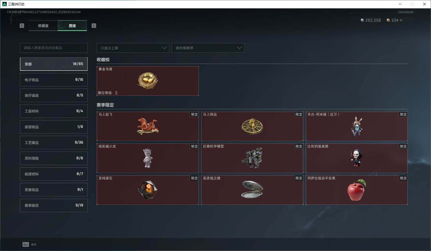Choose the 赛季限定 category filter
Image resolution: width=431 pixels, height=251 pixels.
(54, 205)
